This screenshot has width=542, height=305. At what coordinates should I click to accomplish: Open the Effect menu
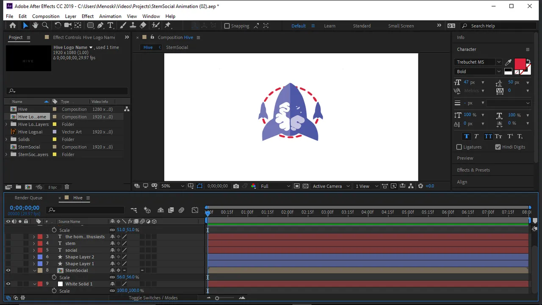(x=88, y=16)
